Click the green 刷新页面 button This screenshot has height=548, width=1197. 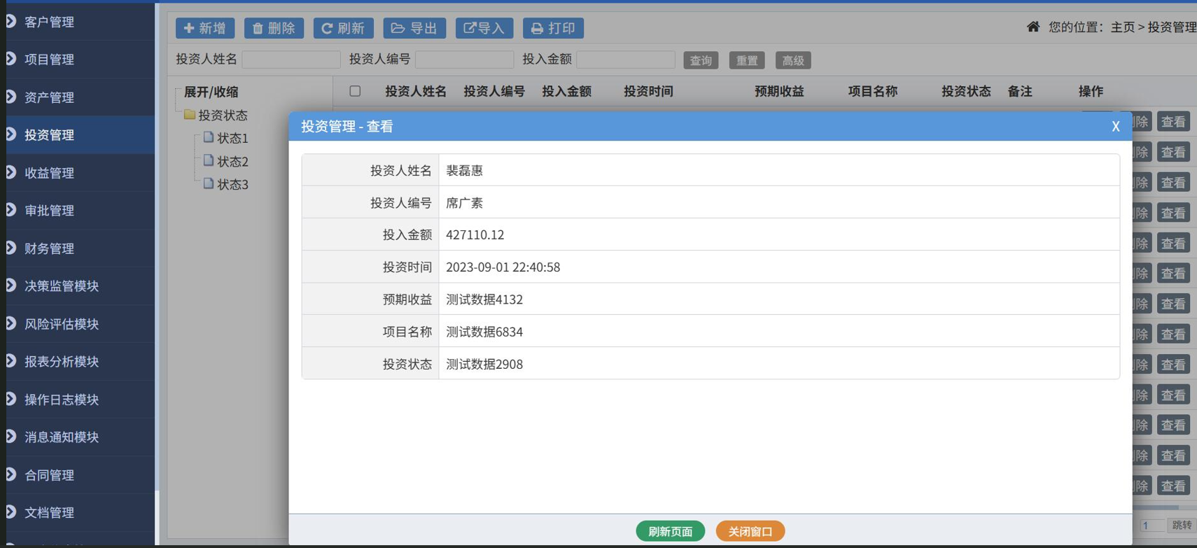(670, 531)
